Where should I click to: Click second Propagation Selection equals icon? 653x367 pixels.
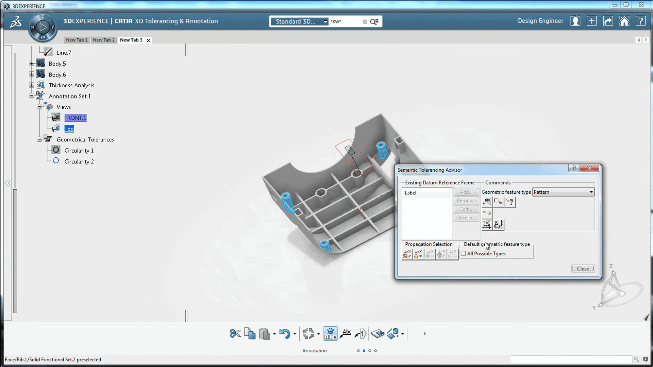(418, 254)
